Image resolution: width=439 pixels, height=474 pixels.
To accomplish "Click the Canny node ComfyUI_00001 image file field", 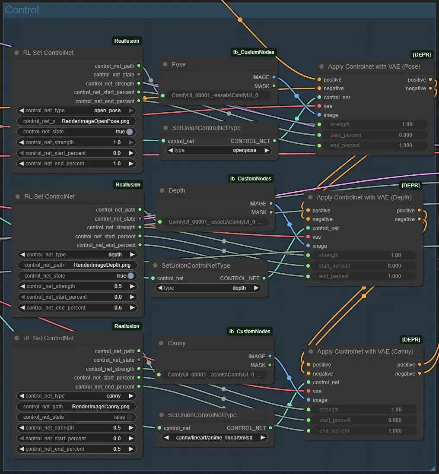I will [x=214, y=375].
